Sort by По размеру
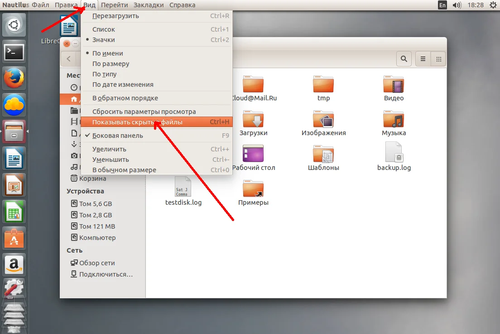500x334 pixels. (157, 64)
